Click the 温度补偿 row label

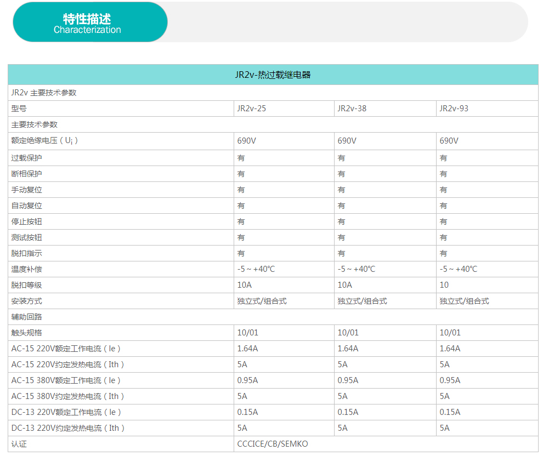[26, 269]
